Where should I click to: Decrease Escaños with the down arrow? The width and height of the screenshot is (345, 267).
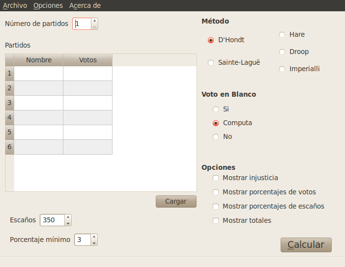[68, 223]
